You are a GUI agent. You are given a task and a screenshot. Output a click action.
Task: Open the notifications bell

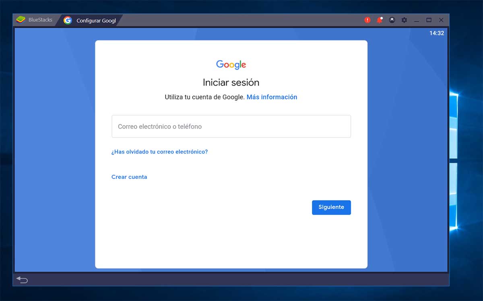(x=380, y=20)
